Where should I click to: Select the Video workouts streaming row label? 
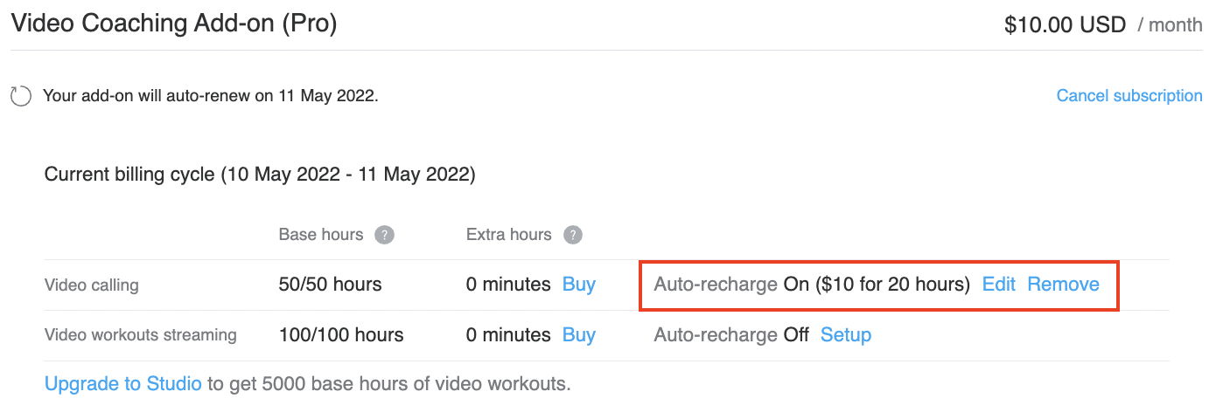pyautogui.click(x=141, y=335)
